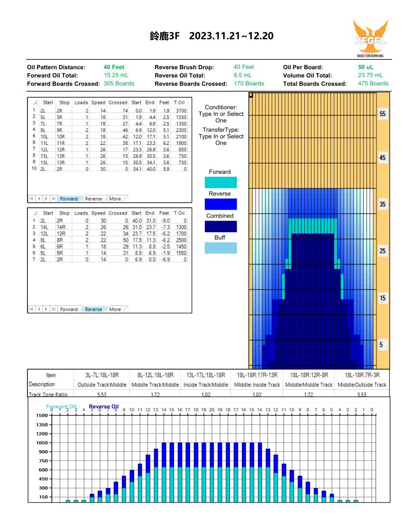Viewport: 403px width, 522px height.
Task: Click the Conditioner 'Type In or Select One' field
Action: (x=221, y=117)
